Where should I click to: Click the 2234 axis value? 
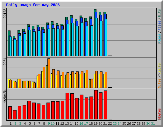5,61
